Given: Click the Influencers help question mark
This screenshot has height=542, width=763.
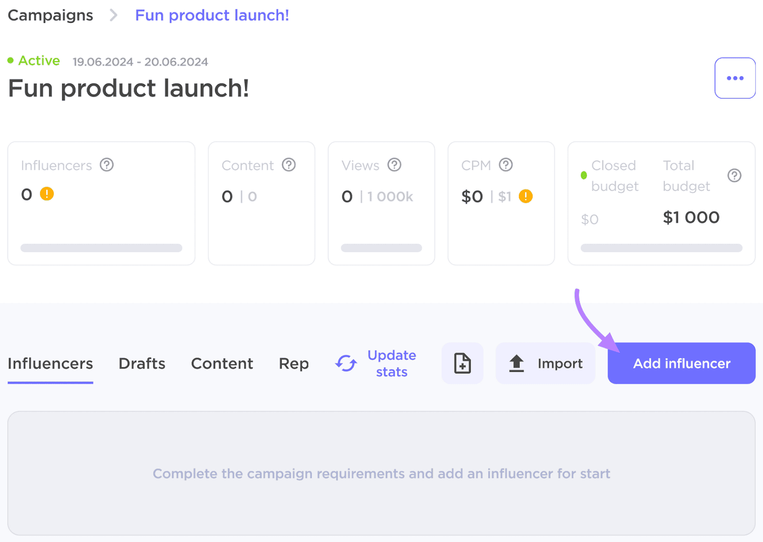Looking at the screenshot, I should point(107,165).
